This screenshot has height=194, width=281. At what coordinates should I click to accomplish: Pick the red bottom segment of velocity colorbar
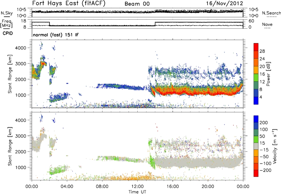pos(256,173)
